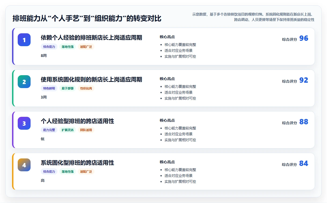
Task: Select the 落地性强 tag in card 1
Action: pyautogui.click(x=68, y=47)
